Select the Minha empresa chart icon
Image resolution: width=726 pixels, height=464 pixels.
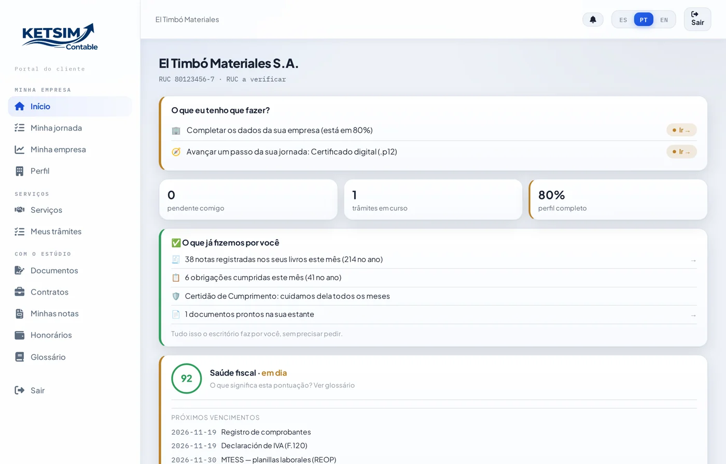[x=20, y=149]
